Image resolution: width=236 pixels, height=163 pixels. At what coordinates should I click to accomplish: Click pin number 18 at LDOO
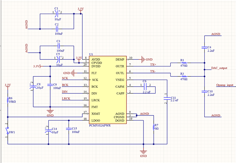click(85, 119)
